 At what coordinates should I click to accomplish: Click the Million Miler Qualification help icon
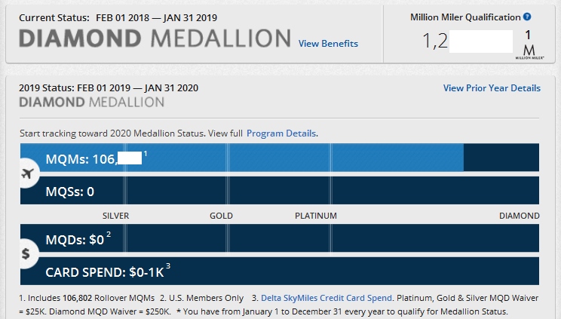pos(527,17)
